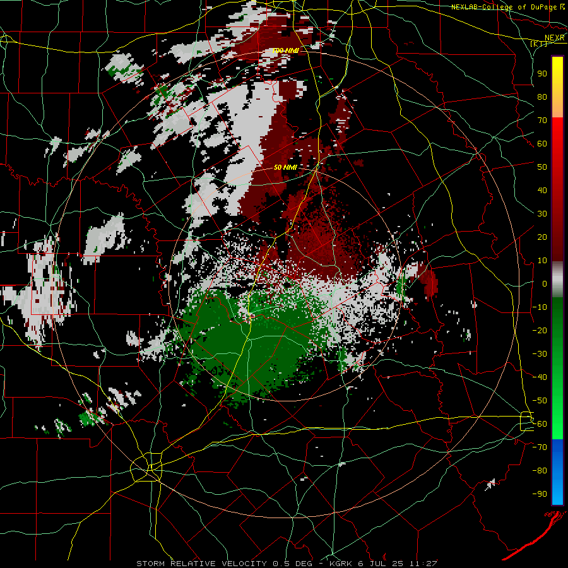Click the 0 scale label
Screen dimensions: 568x568
pyautogui.click(x=545, y=283)
